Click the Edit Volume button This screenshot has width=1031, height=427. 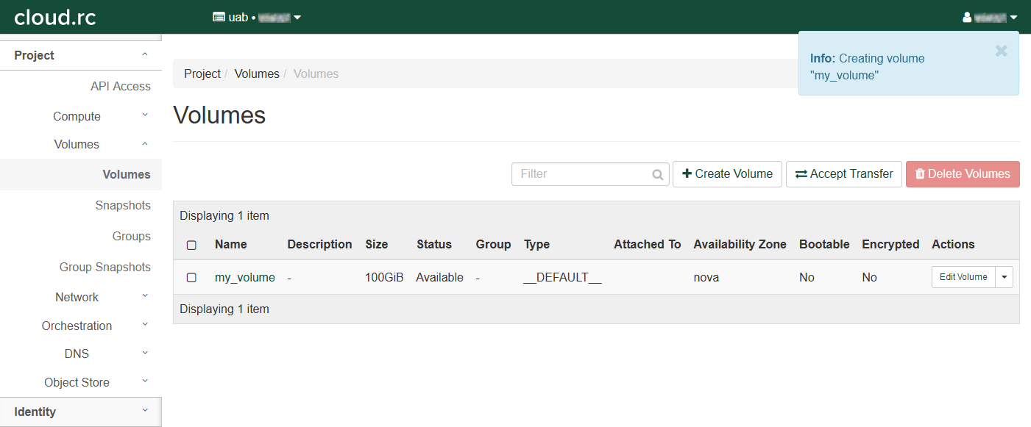(x=963, y=277)
